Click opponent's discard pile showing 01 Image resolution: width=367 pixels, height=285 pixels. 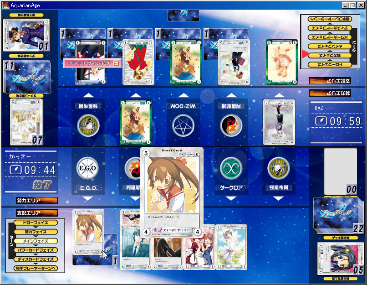[26, 35]
